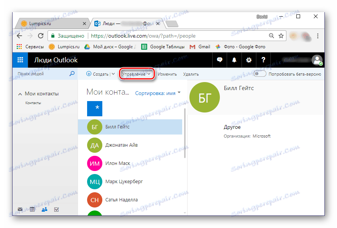Viewport: 337px width, 228px height.
Task: Reload the Outlook page
Action: click(41, 36)
